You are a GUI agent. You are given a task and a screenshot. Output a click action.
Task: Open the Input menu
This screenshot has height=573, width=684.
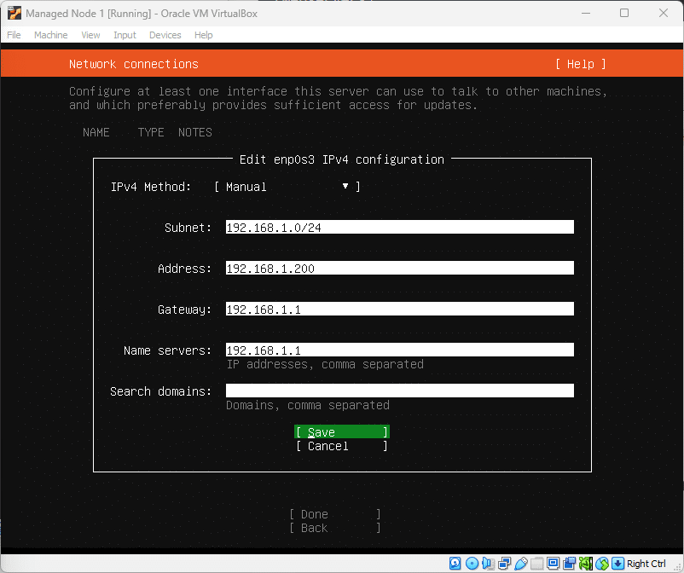click(x=125, y=35)
